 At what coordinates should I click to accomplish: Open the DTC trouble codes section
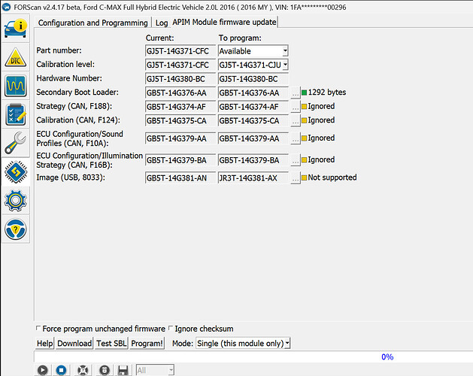[x=15, y=57]
